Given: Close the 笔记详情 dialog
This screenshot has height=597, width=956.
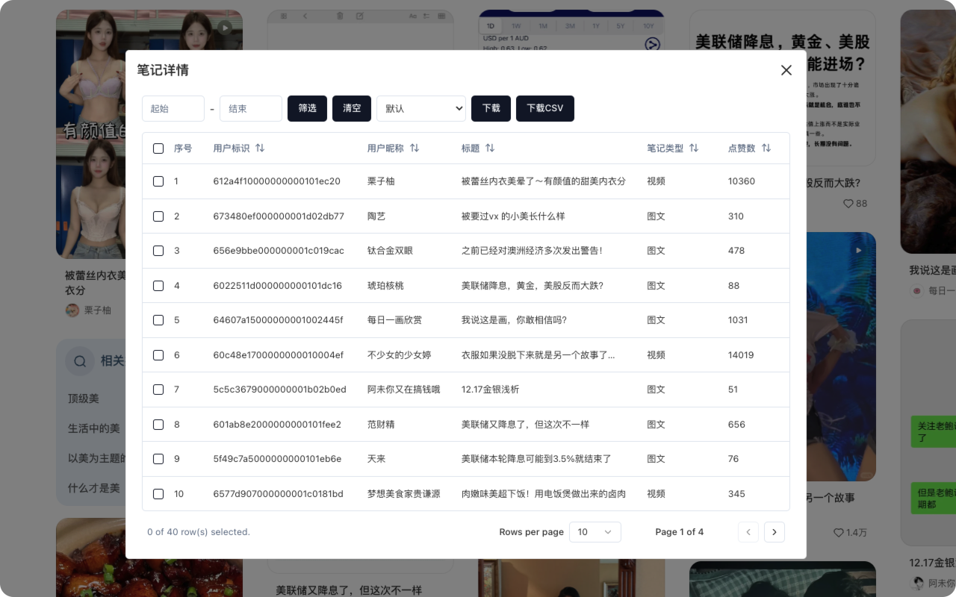Looking at the screenshot, I should click(786, 70).
